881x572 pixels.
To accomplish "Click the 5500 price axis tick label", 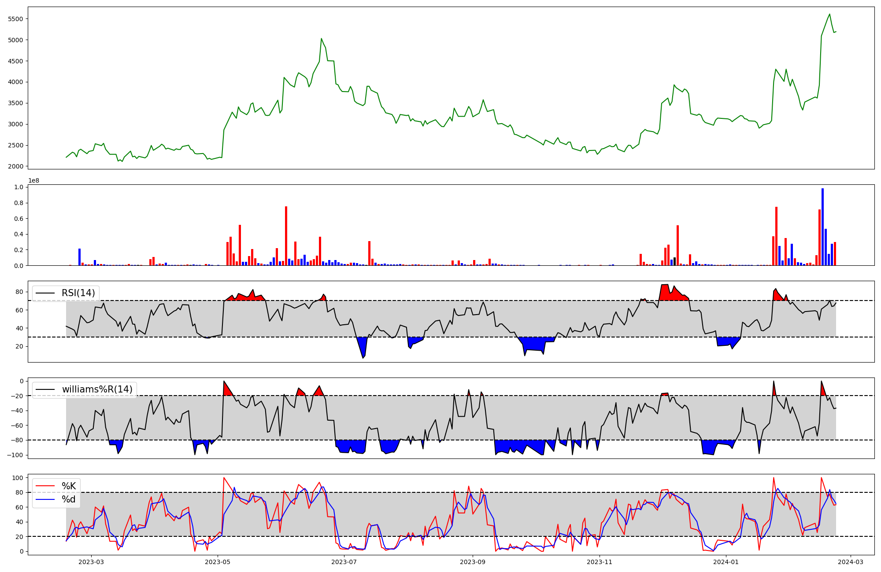I will pos(15,19).
